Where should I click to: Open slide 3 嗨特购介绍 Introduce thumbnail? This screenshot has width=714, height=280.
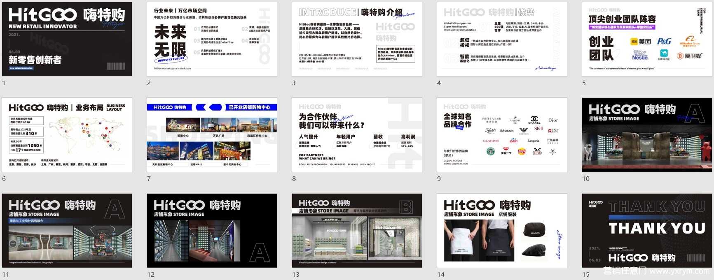[x=357, y=39]
